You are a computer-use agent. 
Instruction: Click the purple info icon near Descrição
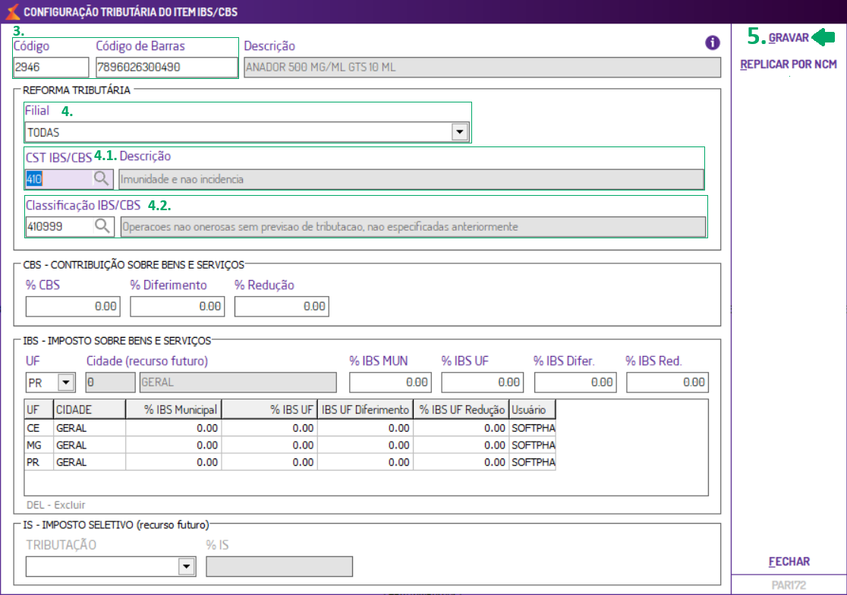coord(712,42)
